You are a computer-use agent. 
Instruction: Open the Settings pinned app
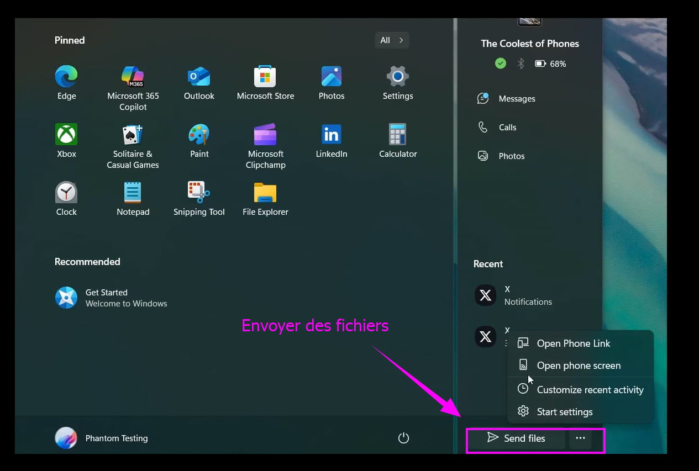(398, 83)
